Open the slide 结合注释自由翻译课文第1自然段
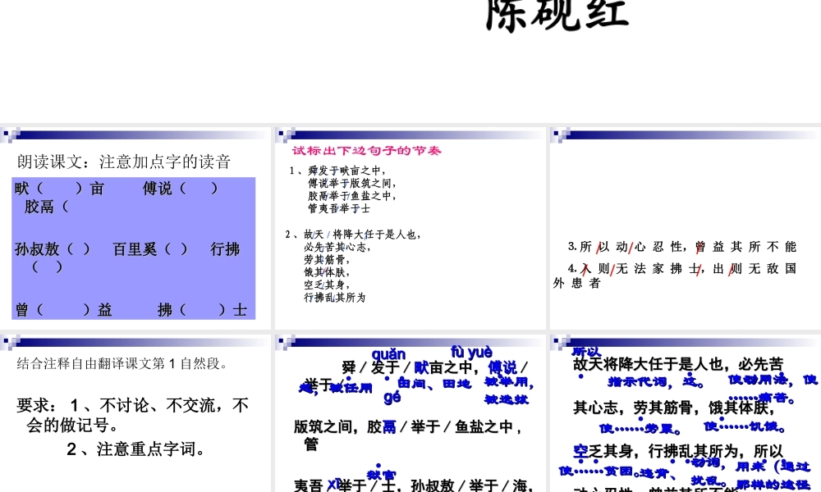Screen dimensions: 821x492 (x=135, y=413)
